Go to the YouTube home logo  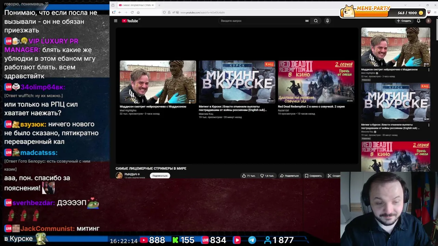(130, 21)
